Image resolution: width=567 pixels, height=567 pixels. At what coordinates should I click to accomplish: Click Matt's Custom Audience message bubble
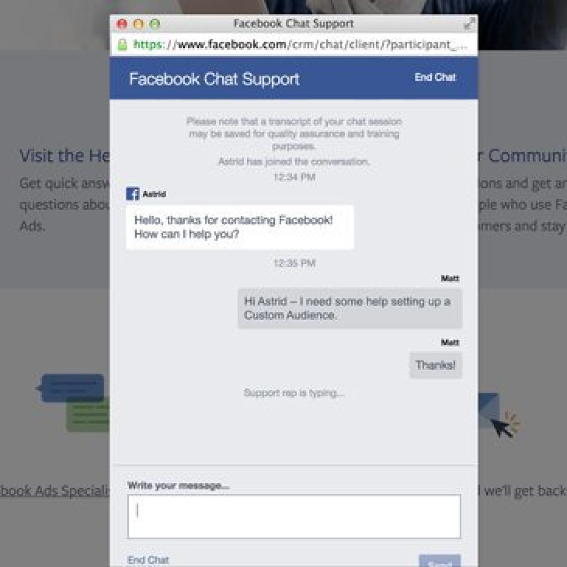(x=350, y=308)
